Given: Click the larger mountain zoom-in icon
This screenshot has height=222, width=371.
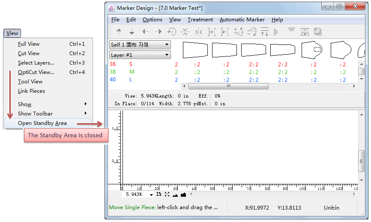Looking at the screenshot, I should click(183, 195).
